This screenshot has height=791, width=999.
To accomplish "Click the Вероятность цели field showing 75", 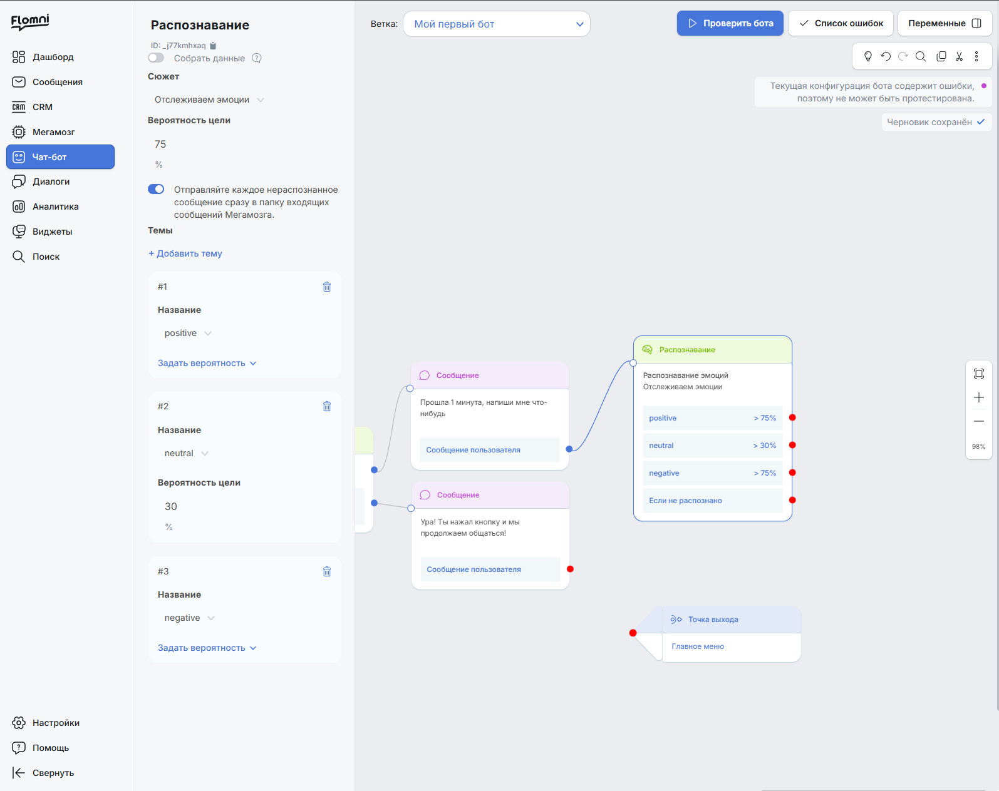I will click(244, 144).
